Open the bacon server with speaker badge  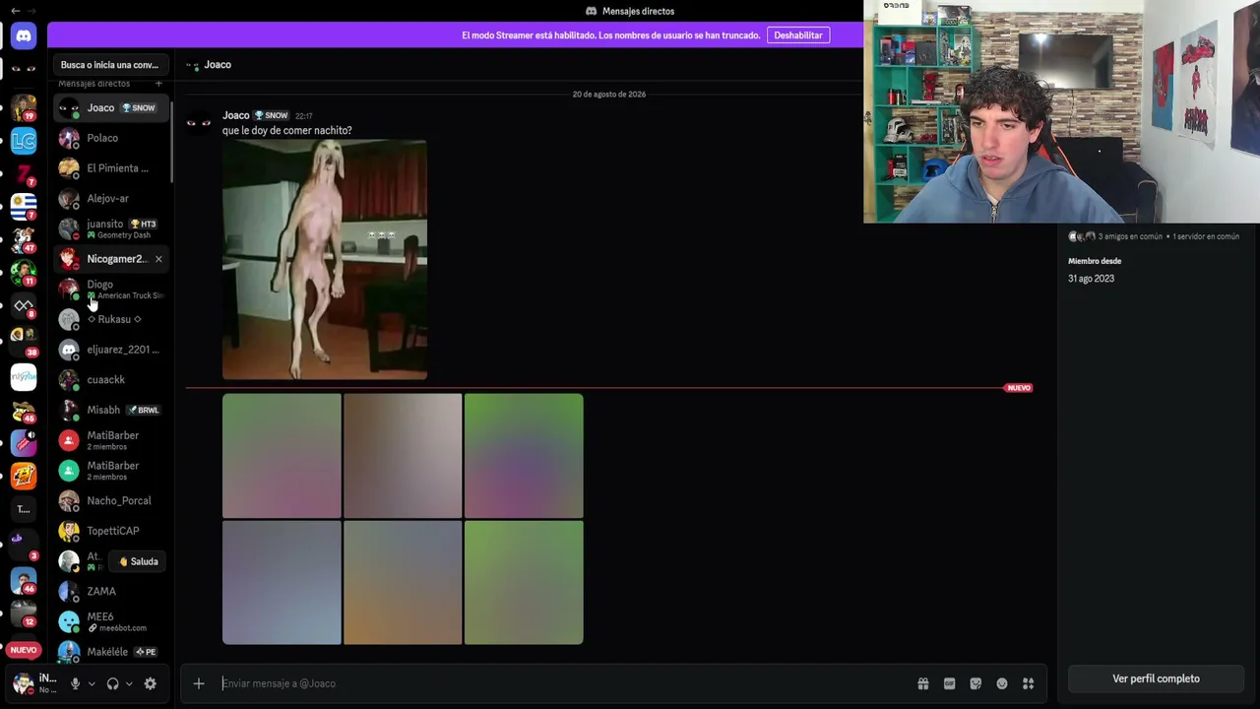(24, 443)
